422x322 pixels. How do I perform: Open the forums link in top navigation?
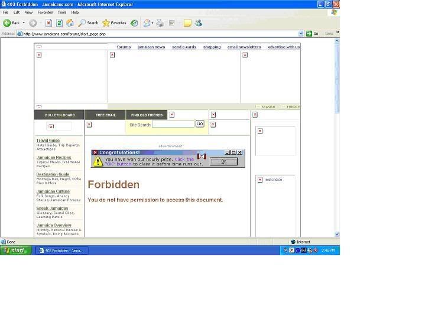124,47
